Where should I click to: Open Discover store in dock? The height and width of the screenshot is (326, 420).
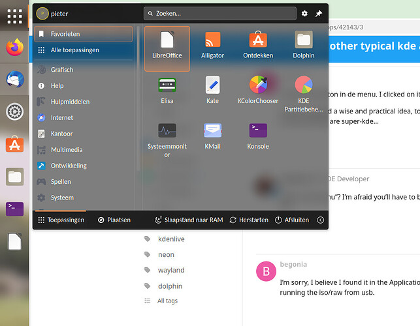[x=15, y=144]
